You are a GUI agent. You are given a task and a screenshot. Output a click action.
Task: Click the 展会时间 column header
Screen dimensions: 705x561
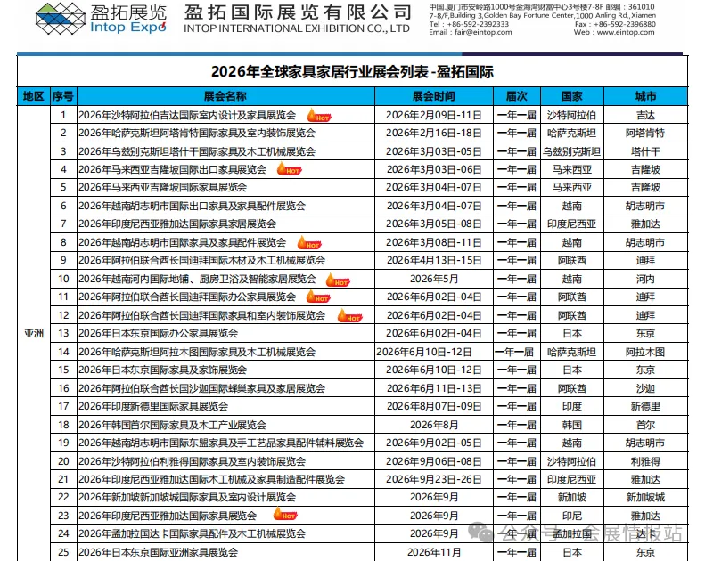[x=433, y=96]
